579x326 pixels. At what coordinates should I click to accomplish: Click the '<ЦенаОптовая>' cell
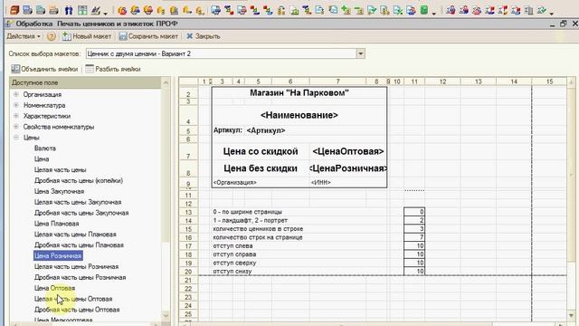348,151
